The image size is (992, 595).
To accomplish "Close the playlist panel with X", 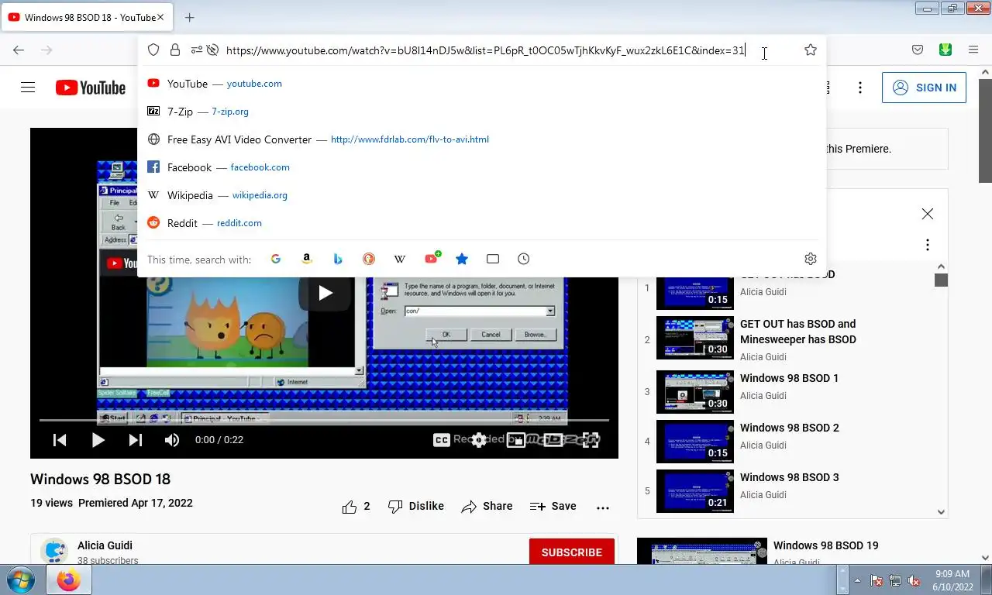I will [928, 214].
